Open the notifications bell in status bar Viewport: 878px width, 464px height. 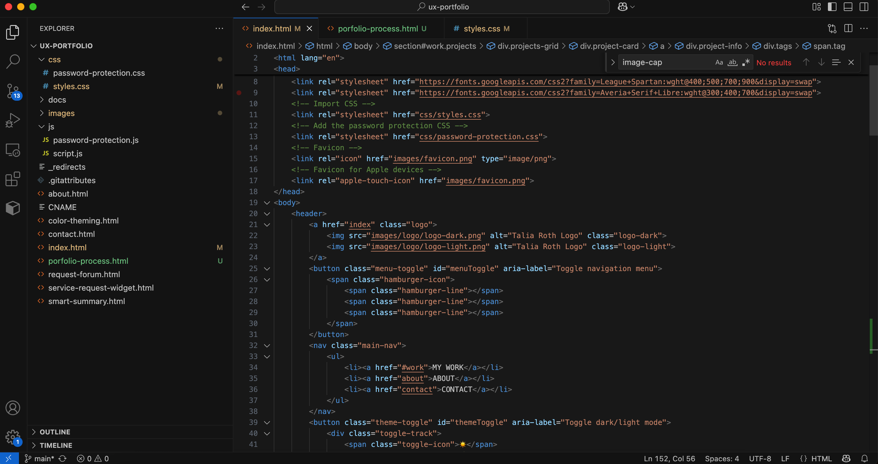click(x=865, y=459)
